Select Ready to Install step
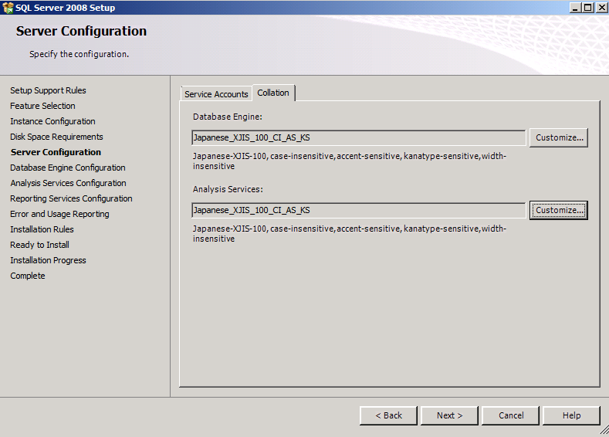This screenshot has width=609, height=437. click(39, 245)
